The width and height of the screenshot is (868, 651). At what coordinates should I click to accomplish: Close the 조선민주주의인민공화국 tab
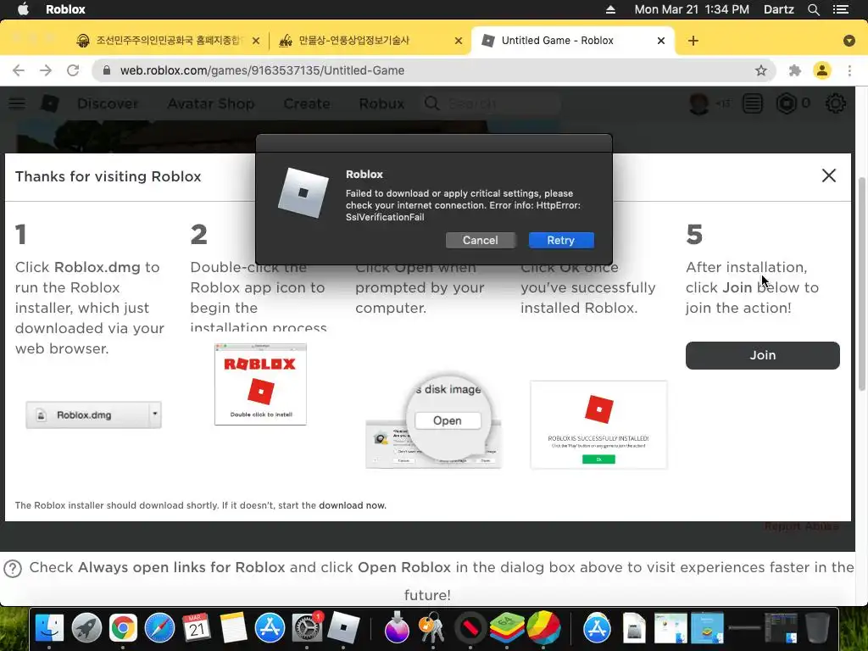(x=256, y=41)
